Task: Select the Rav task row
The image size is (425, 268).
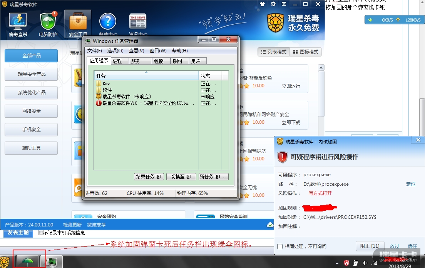Action: [161, 84]
